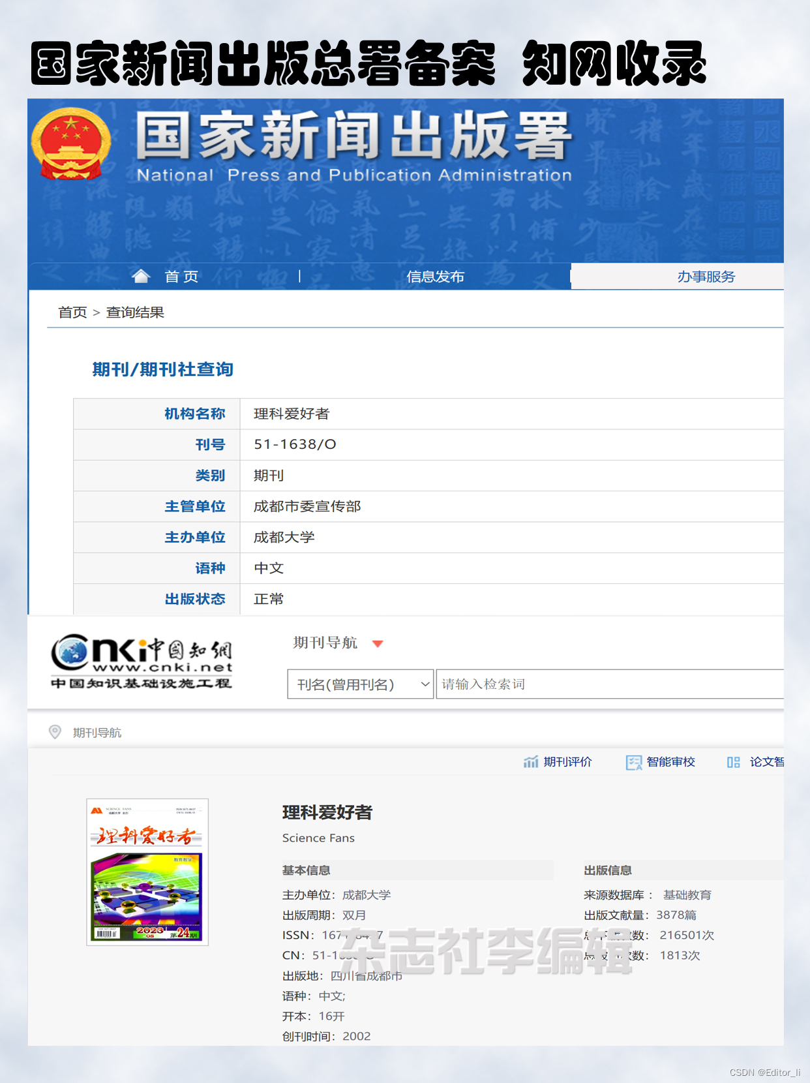This screenshot has width=810, height=1083.
Task: Click the 语种: 中文 entry in 基本信息
Action: click(314, 996)
